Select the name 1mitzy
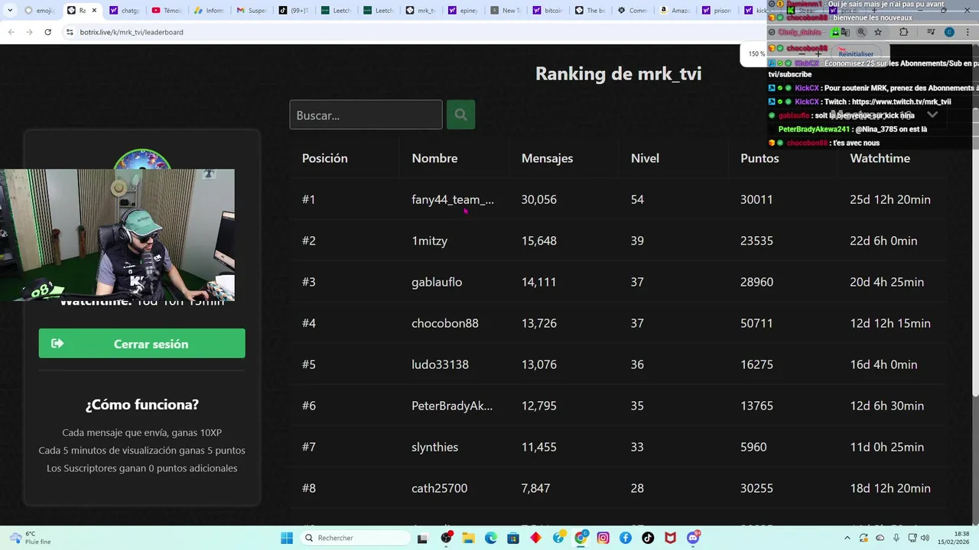This screenshot has width=979, height=550. click(429, 241)
